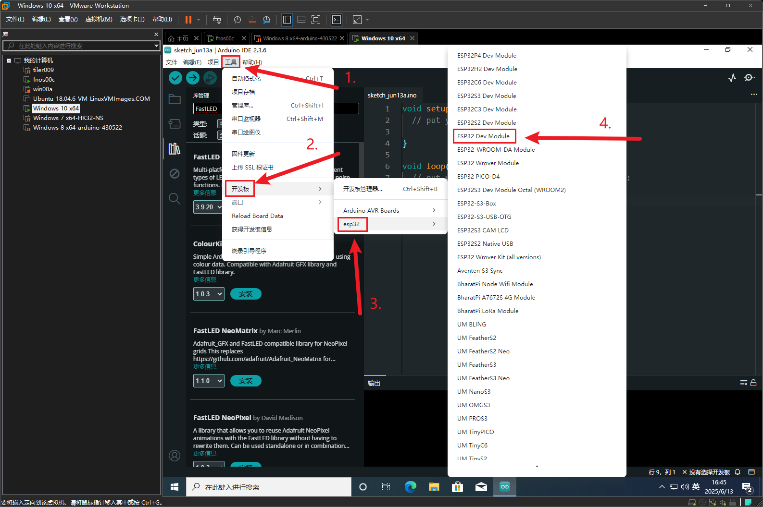Click the Windows Start button in guest
The image size is (763, 507).
point(175,487)
